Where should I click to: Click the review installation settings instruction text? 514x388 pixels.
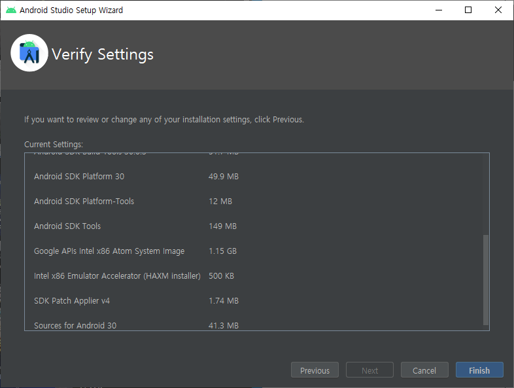pyautogui.click(x=164, y=120)
